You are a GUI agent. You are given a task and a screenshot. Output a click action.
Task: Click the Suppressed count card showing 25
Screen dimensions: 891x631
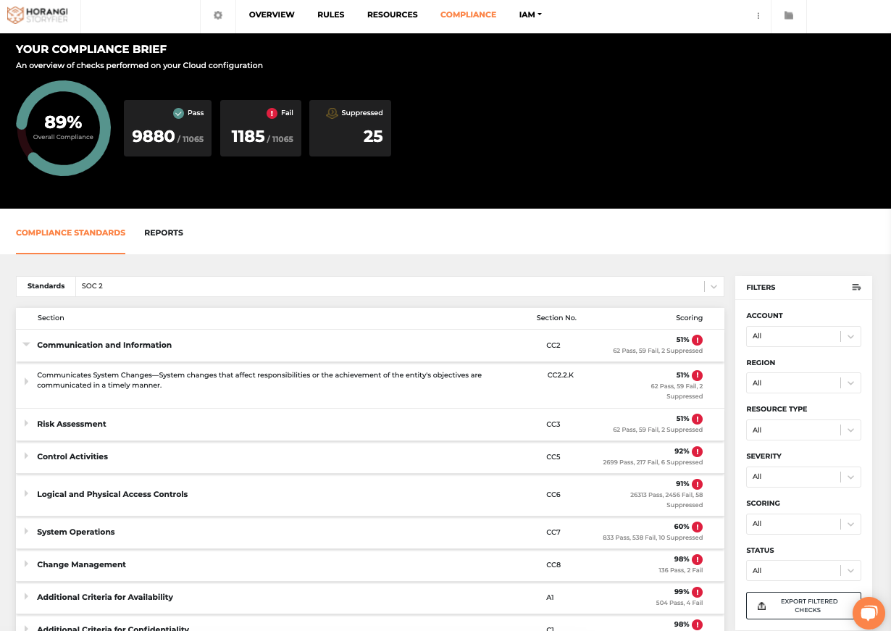click(x=350, y=128)
